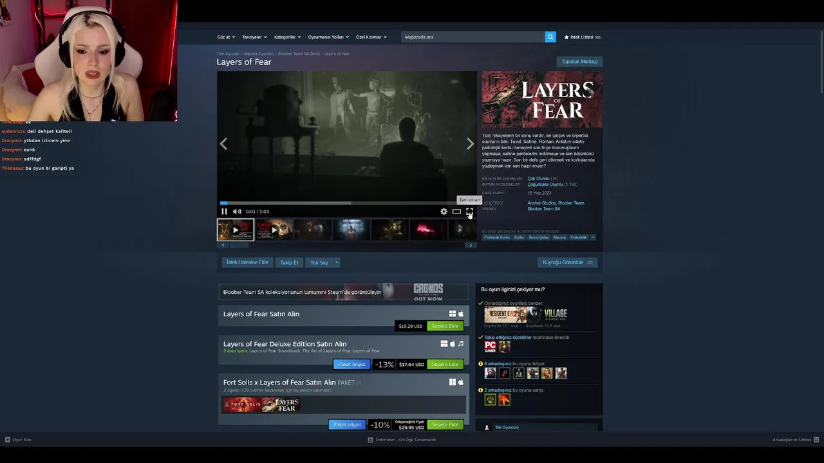Open Anshar Studios developer link
Screen dimensions: 824x463
[x=542, y=203]
